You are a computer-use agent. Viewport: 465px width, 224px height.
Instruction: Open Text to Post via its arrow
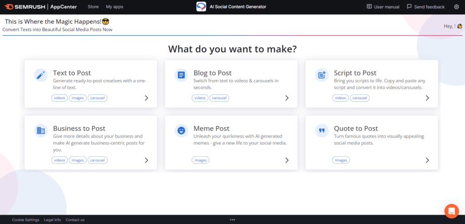146,98
